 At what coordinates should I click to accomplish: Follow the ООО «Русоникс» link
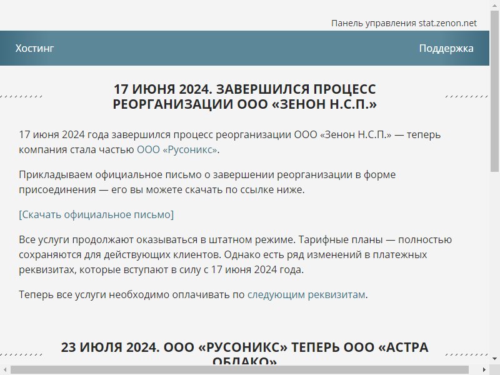point(177,149)
